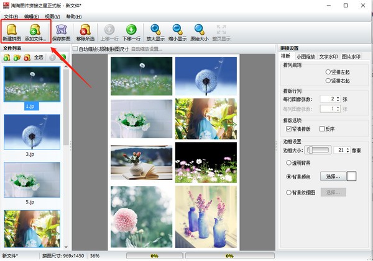Show original size with 原始大小
The width and height of the screenshot is (373, 261).
coord(199,32)
